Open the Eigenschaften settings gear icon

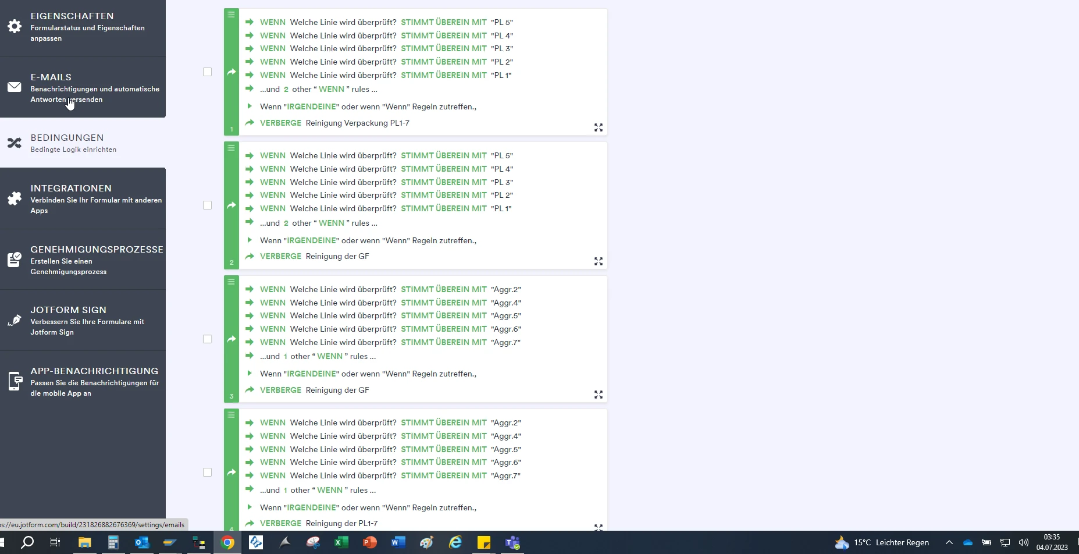(x=15, y=26)
